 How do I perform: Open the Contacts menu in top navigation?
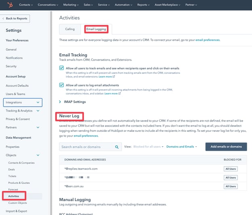pos(26,5)
